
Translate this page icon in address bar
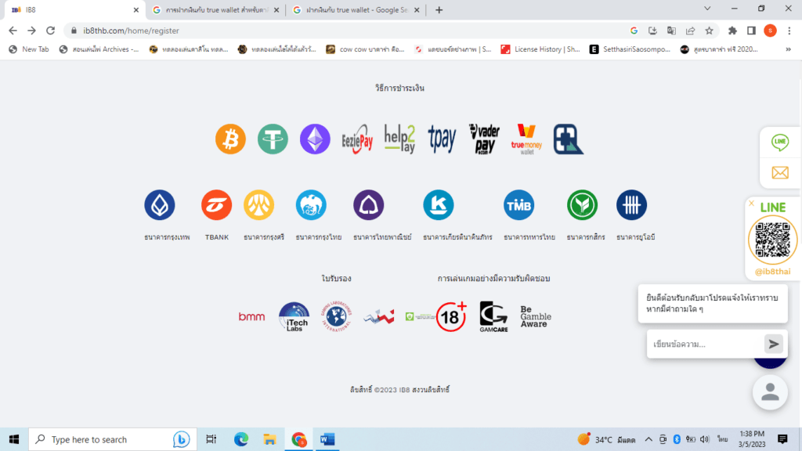[671, 31]
